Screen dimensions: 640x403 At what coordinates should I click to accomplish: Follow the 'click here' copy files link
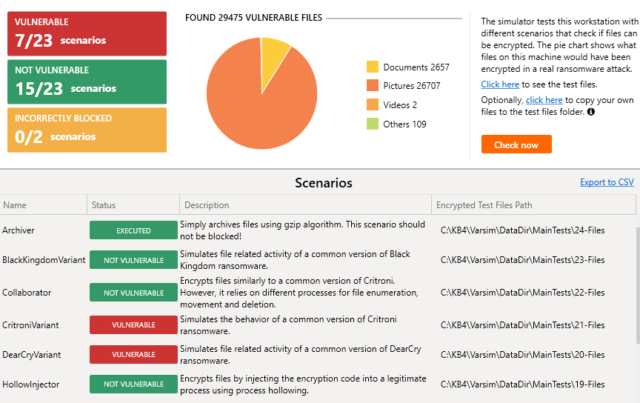coord(544,100)
